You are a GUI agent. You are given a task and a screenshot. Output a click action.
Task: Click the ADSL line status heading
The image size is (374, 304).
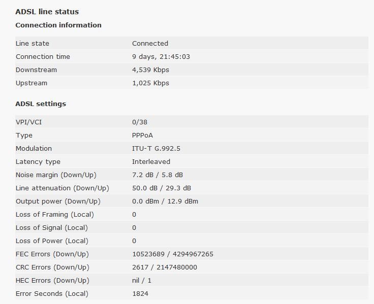click(x=47, y=12)
